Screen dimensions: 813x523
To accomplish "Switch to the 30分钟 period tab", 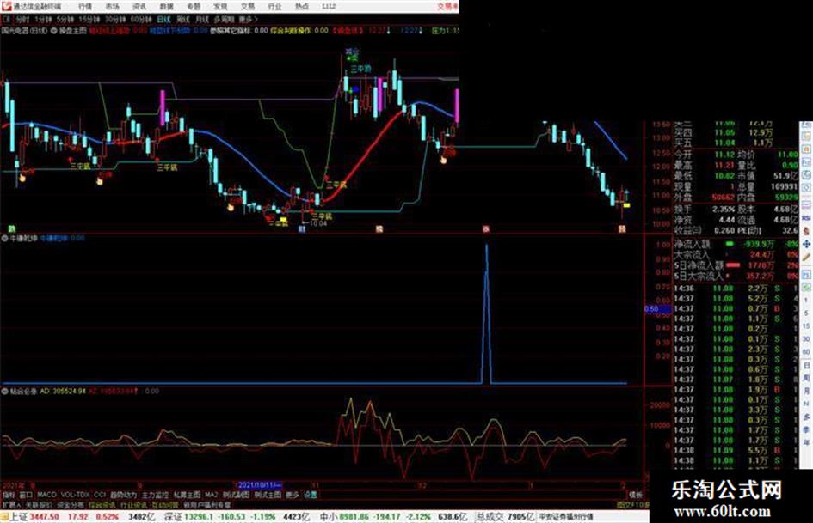I will (x=115, y=19).
